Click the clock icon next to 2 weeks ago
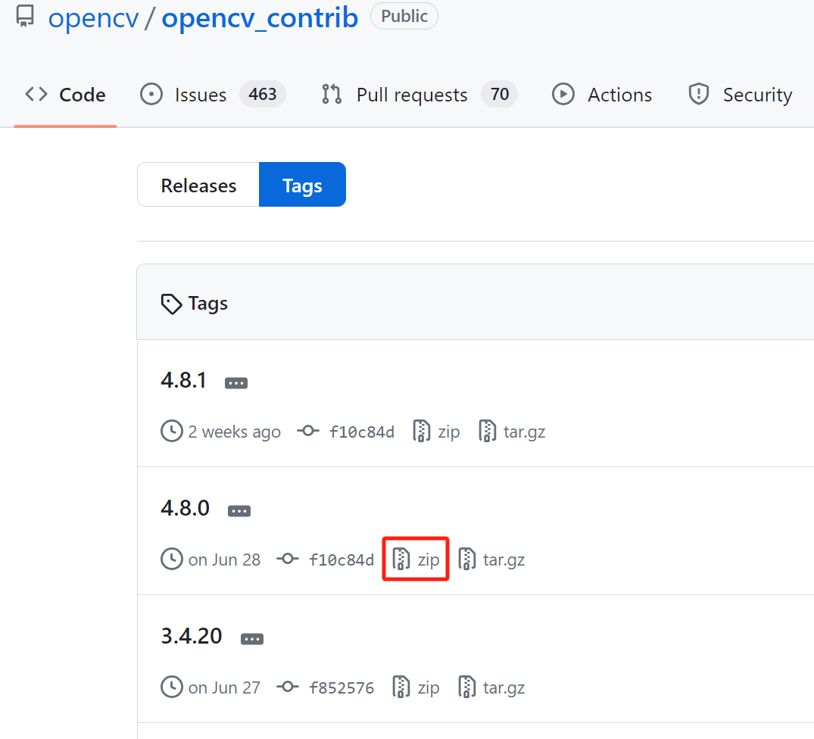Image resolution: width=814 pixels, height=739 pixels. click(172, 431)
